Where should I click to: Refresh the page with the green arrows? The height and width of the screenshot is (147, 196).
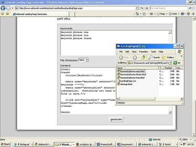142,8
